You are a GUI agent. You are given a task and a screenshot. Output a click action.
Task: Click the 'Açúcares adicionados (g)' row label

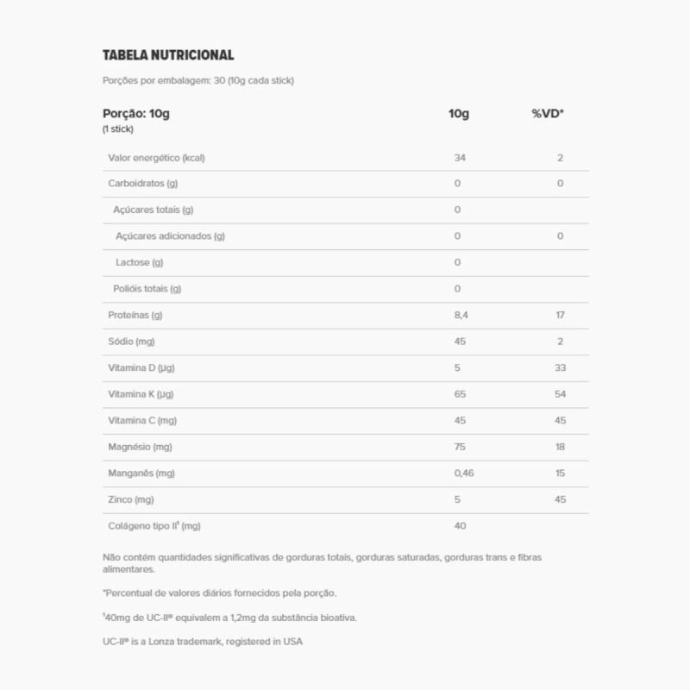[170, 235]
